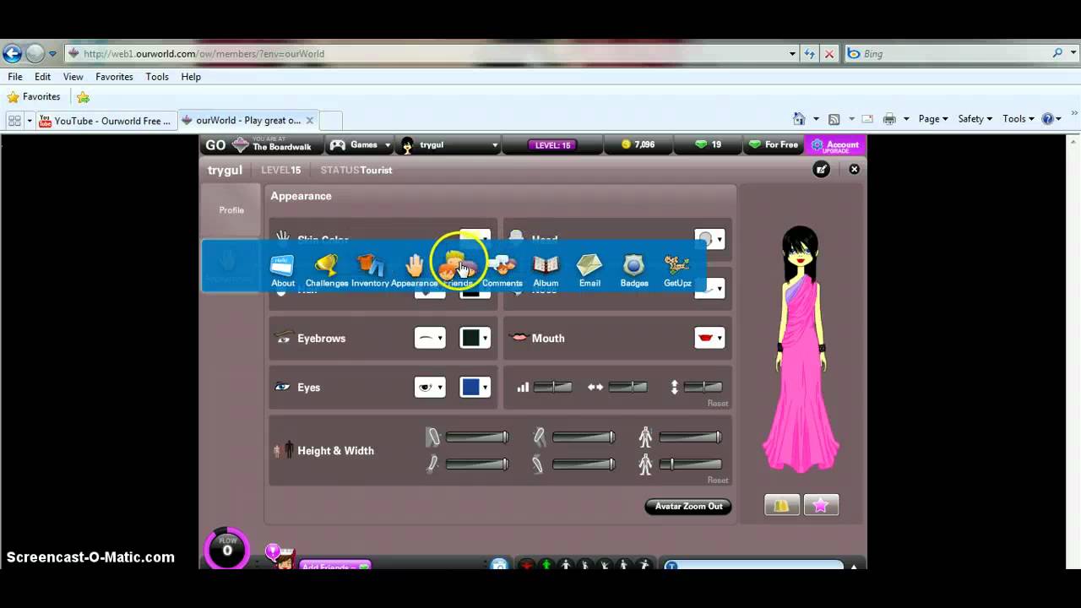Click the Account Upgrade button
1081x608 pixels.
(x=835, y=144)
